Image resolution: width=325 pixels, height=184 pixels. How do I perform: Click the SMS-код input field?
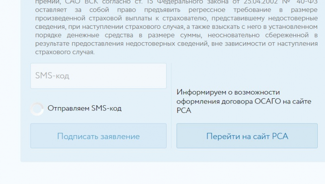[x=98, y=76]
